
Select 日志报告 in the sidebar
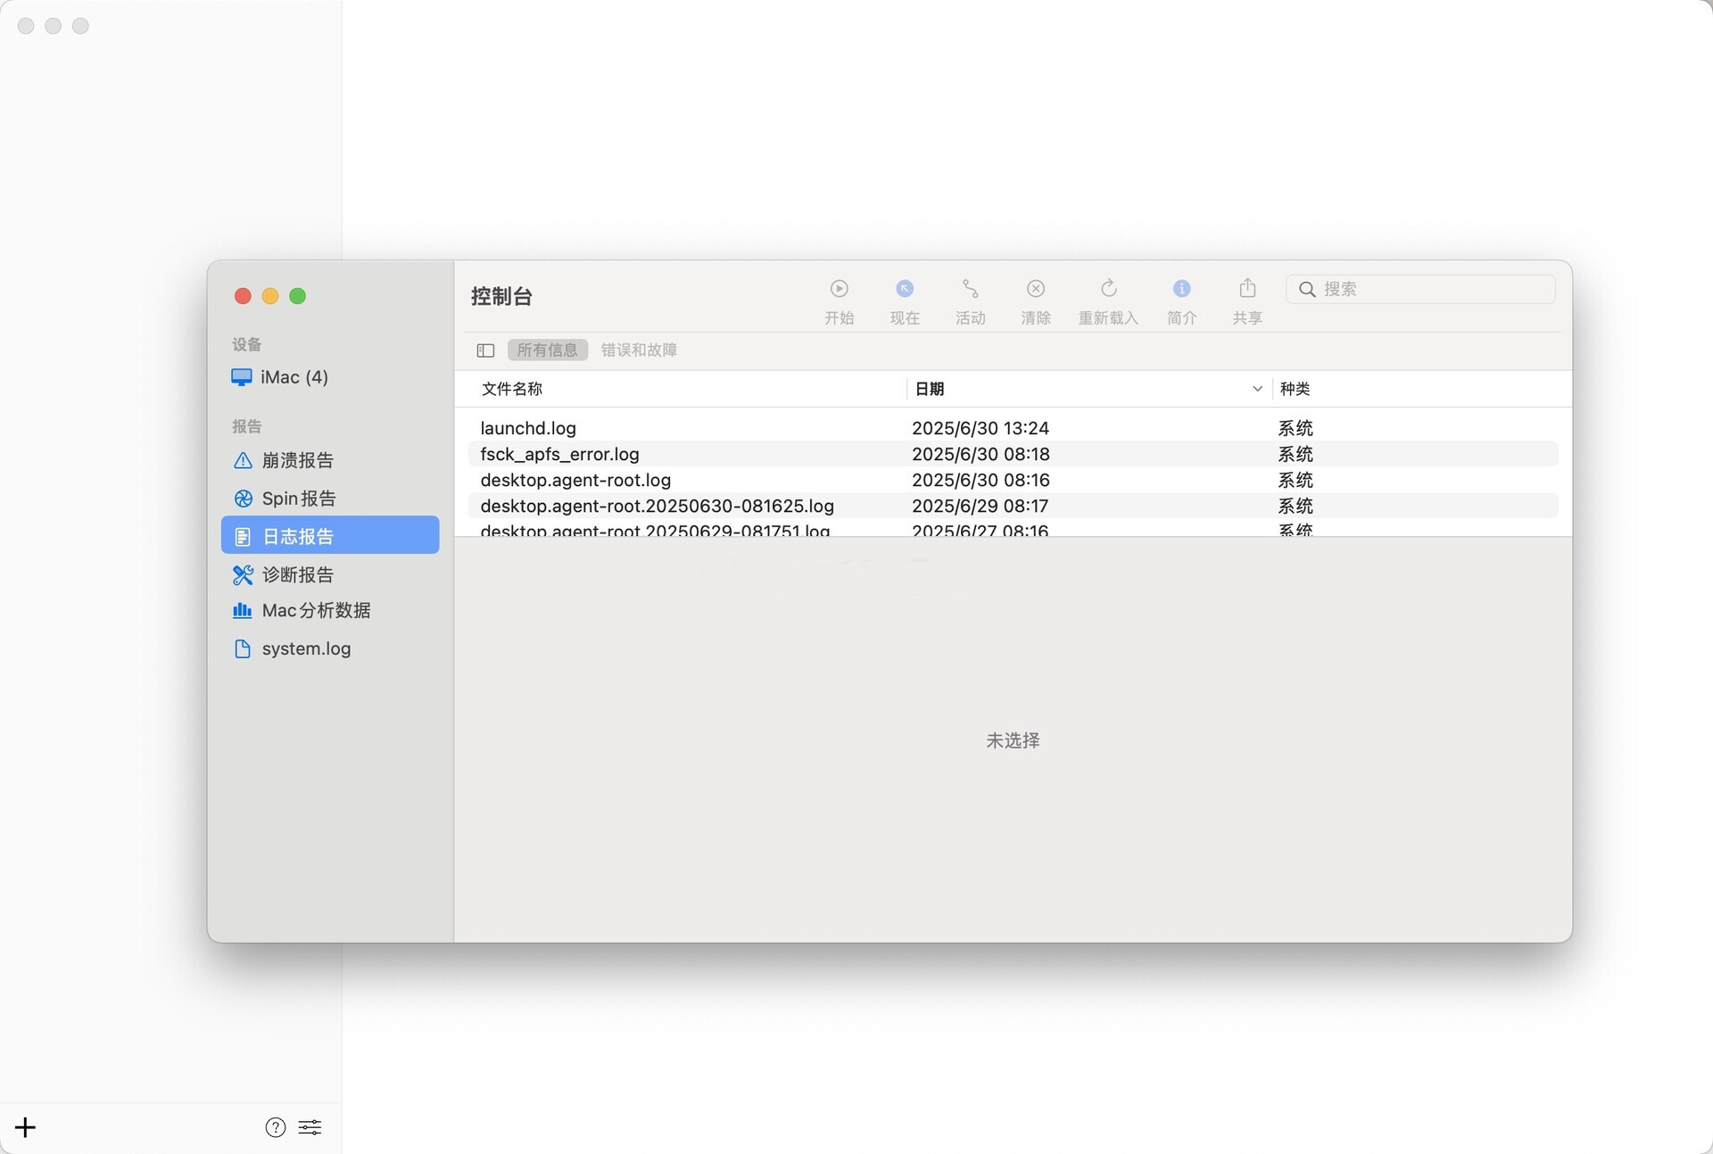[x=330, y=536]
